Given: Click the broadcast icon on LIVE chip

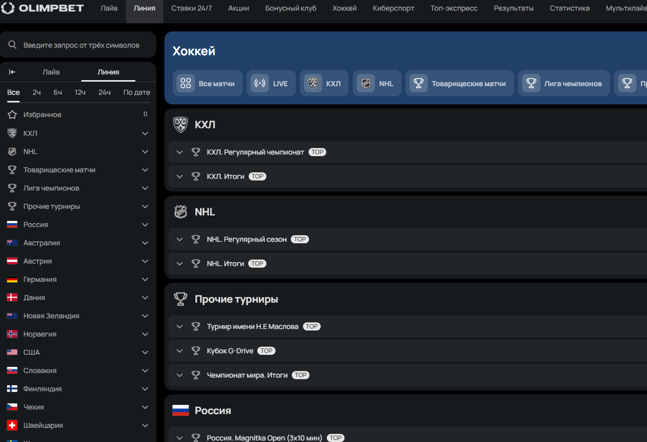Looking at the screenshot, I should coord(260,83).
